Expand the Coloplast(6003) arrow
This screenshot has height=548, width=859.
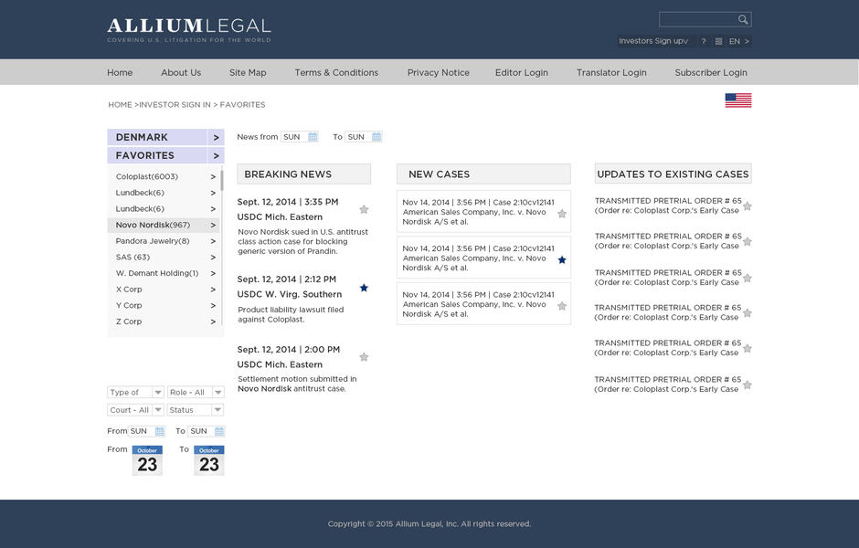[213, 177]
